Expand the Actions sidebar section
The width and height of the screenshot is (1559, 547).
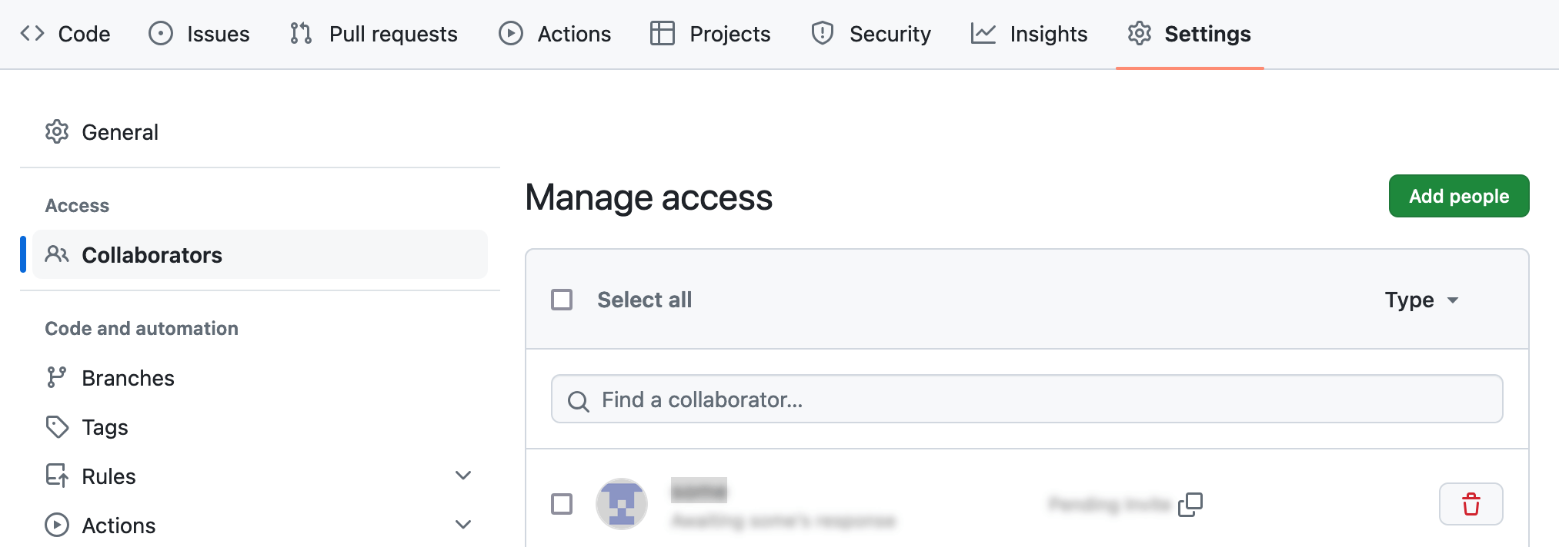click(x=462, y=525)
